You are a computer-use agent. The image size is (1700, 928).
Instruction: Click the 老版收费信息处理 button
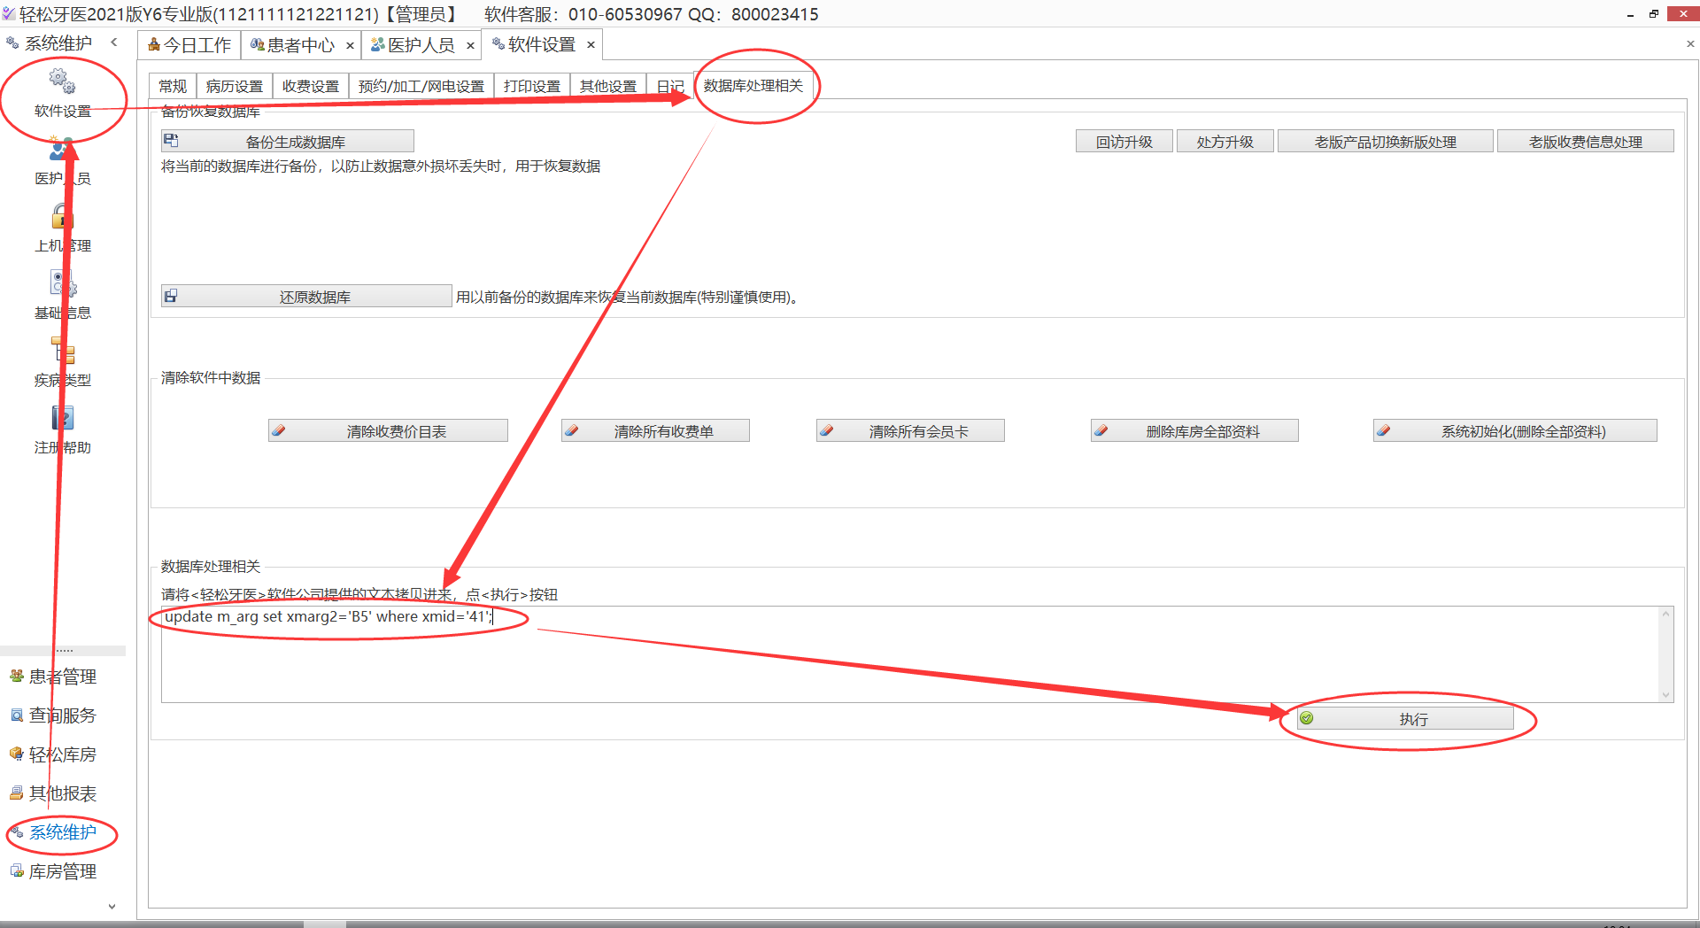(1586, 142)
